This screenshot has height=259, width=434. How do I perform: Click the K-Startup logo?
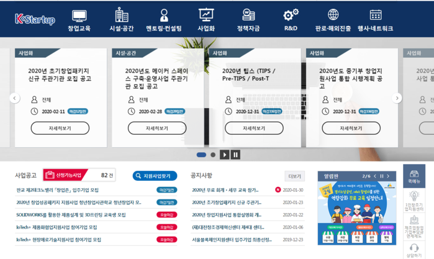pos(35,20)
